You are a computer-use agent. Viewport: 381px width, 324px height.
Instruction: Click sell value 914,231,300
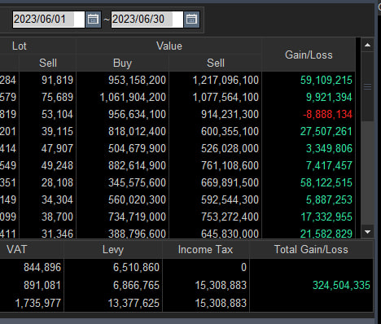tap(230, 114)
